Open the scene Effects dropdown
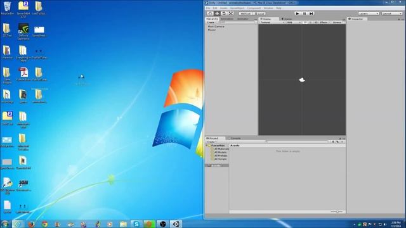 324,23
